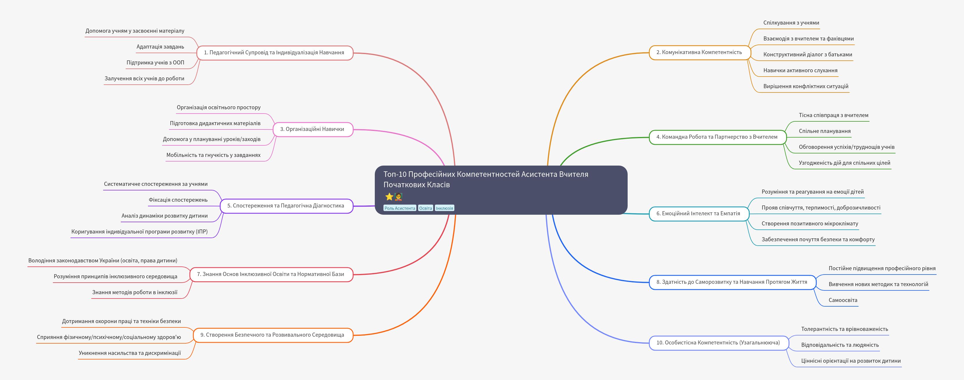Image resolution: width=964 pixels, height=380 pixels.
Task: Click the star emoji icon in central node
Action: [389, 197]
